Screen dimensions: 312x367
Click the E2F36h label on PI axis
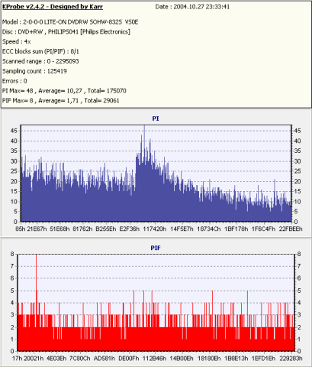130,229
